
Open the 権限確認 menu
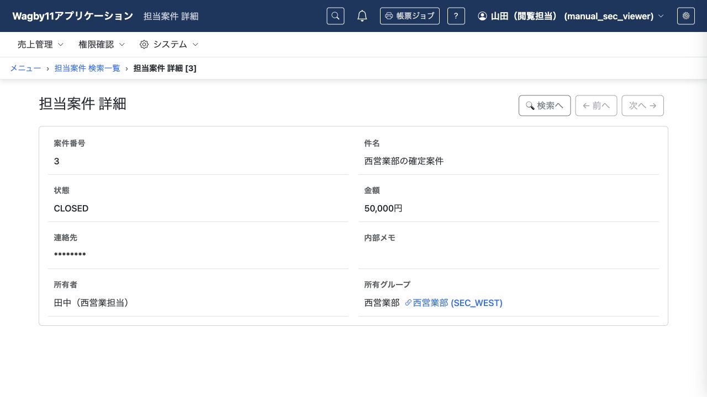pyautogui.click(x=102, y=44)
